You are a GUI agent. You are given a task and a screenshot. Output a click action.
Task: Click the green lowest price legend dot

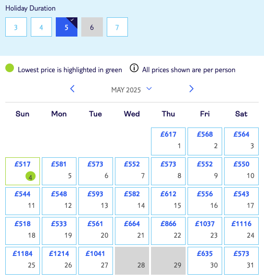(10, 68)
